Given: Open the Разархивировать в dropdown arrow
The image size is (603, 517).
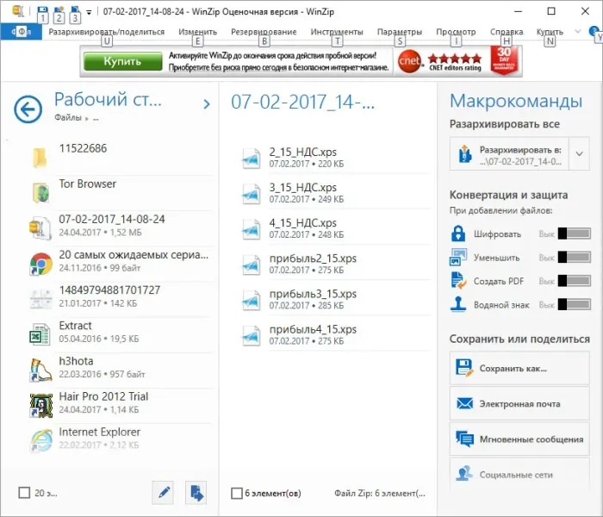Looking at the screenshot, I should [x=579, y=154].
